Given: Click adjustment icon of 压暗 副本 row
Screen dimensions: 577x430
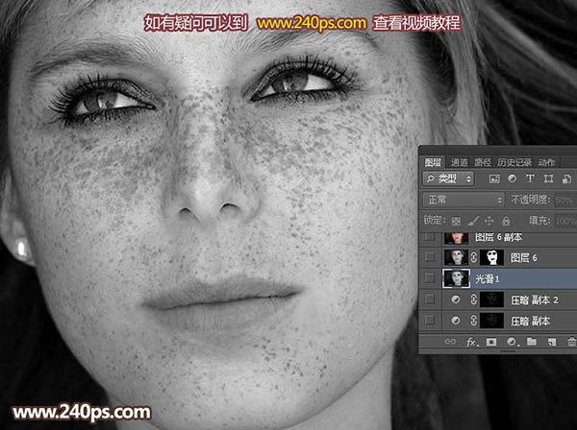Looking at the screenshot, I should (456, 321).
